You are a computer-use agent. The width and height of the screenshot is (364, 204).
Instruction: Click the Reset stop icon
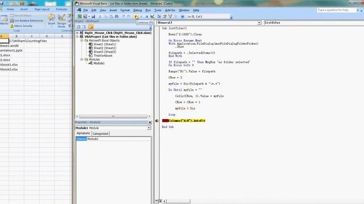pyautogui.click(x=147, y=16)
